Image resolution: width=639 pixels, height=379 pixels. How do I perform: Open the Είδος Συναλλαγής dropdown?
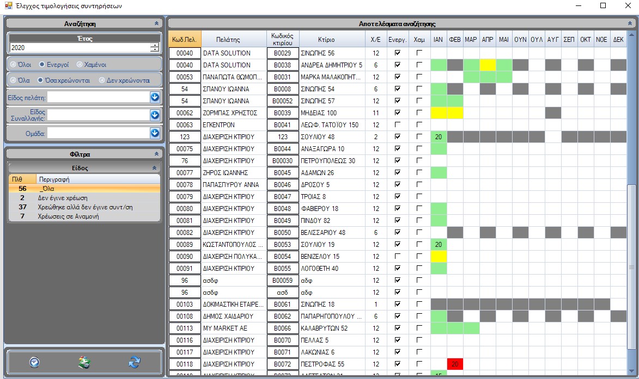click(x=155, y=115)
